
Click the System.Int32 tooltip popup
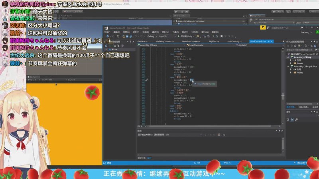[x=205, y=84]
